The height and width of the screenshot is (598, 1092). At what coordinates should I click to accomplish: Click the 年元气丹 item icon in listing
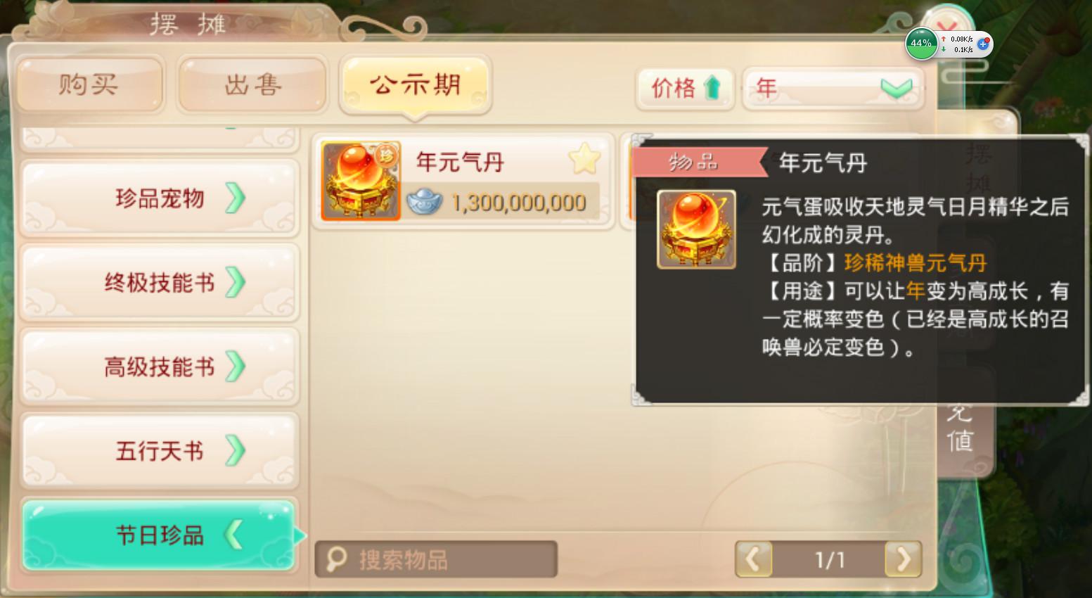coord(361,181)
